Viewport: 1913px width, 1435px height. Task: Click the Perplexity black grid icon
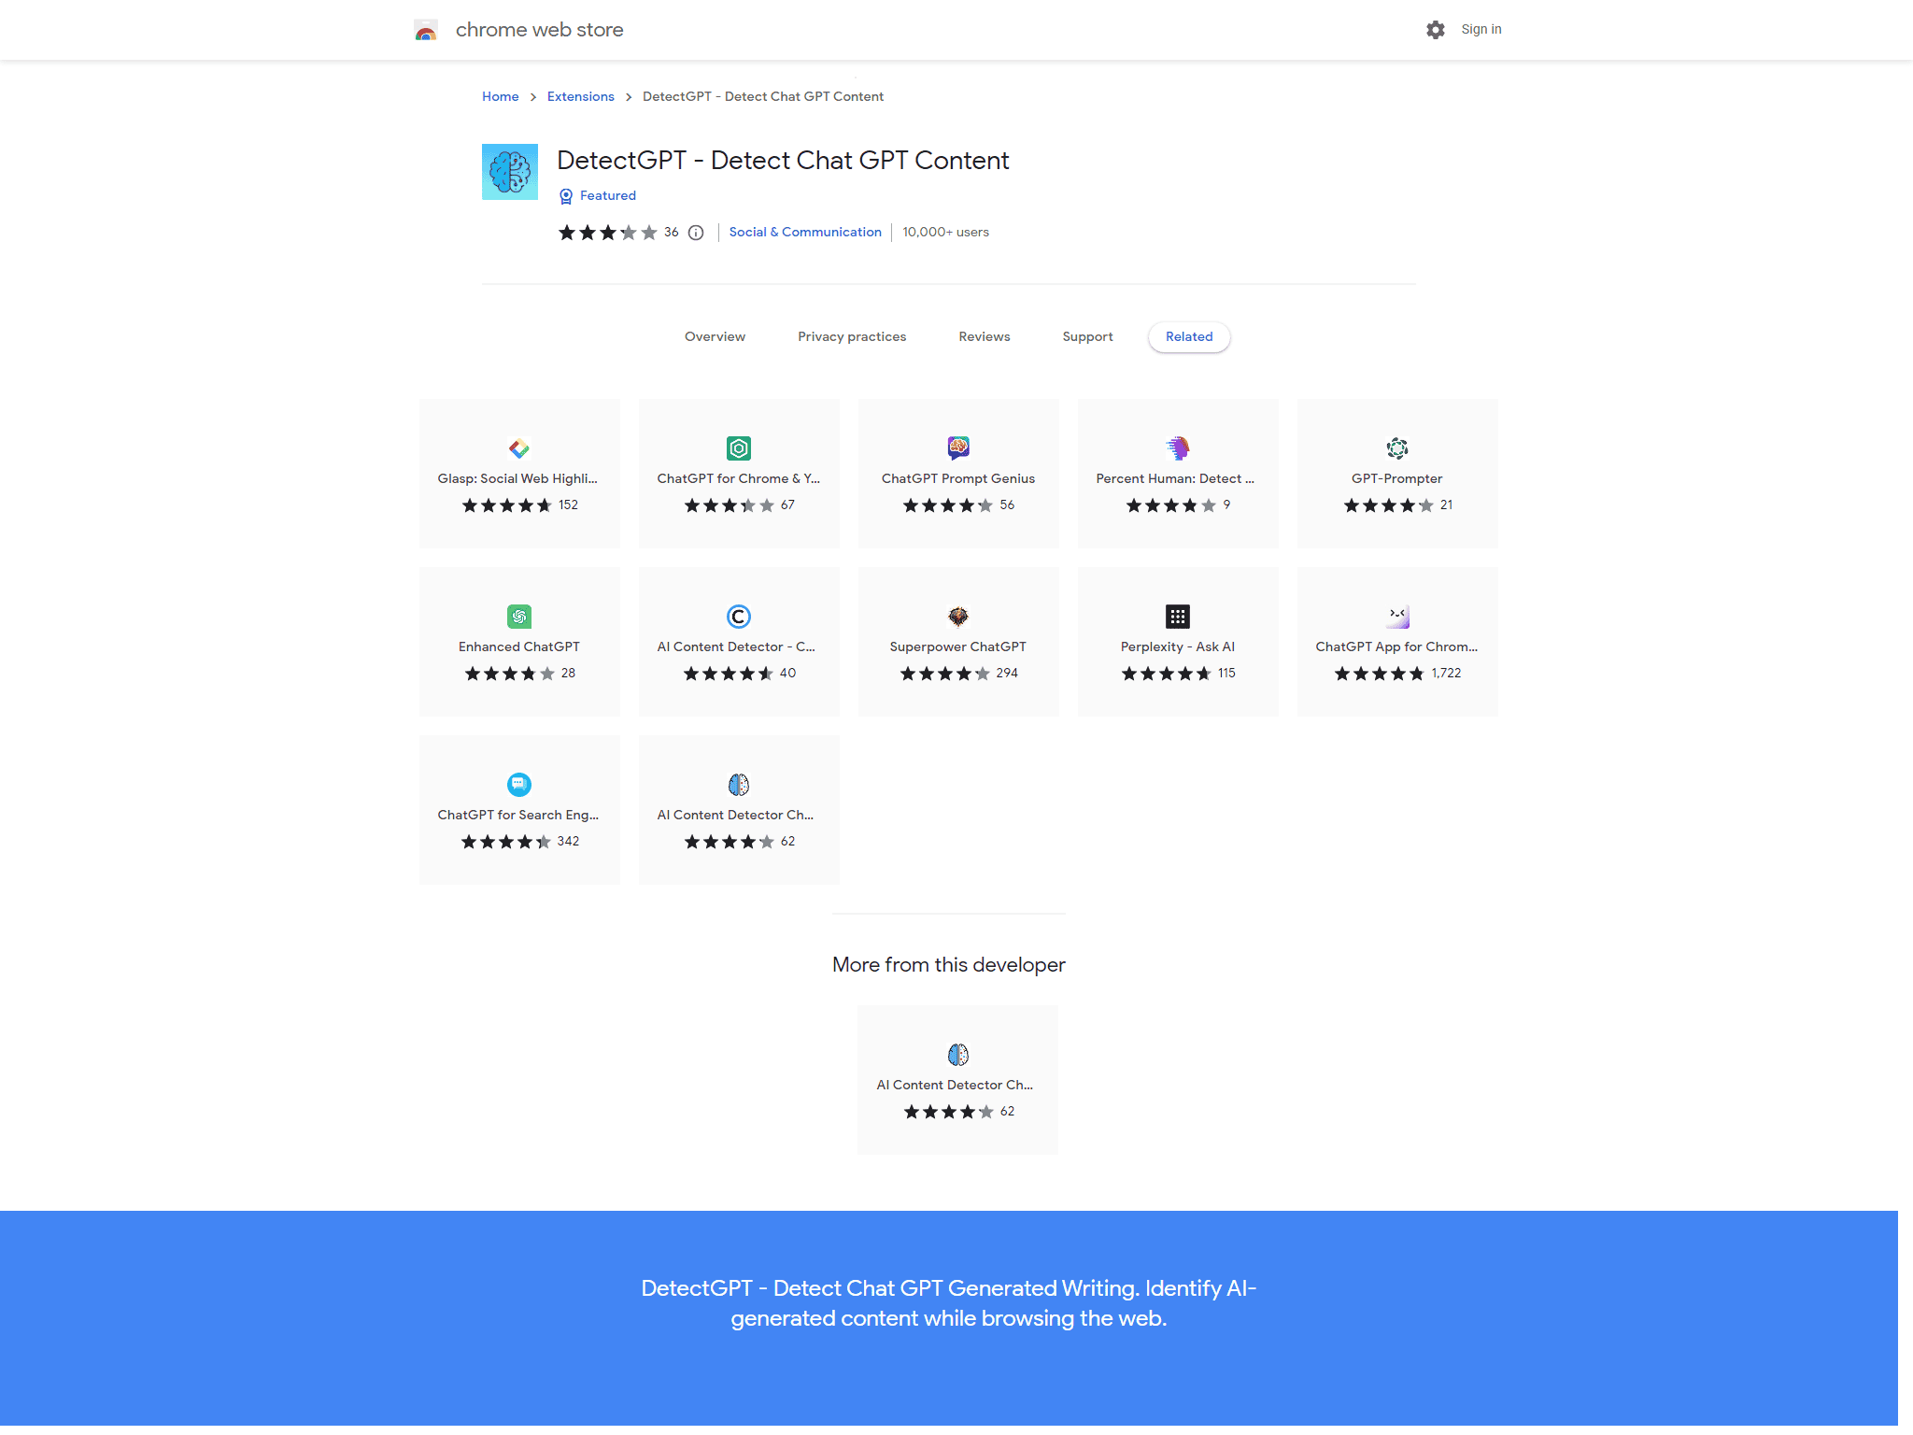point(1178,617)
